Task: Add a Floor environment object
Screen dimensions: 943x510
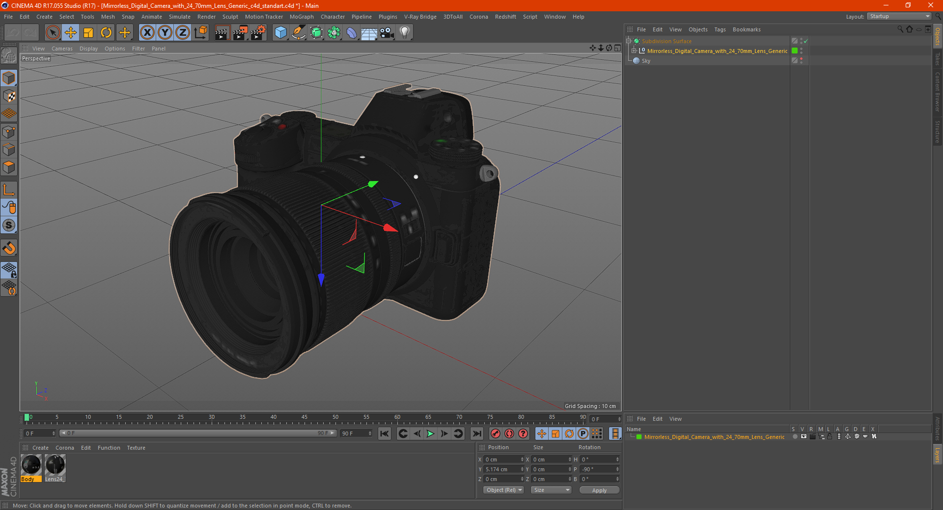Action: coord(369,33)
